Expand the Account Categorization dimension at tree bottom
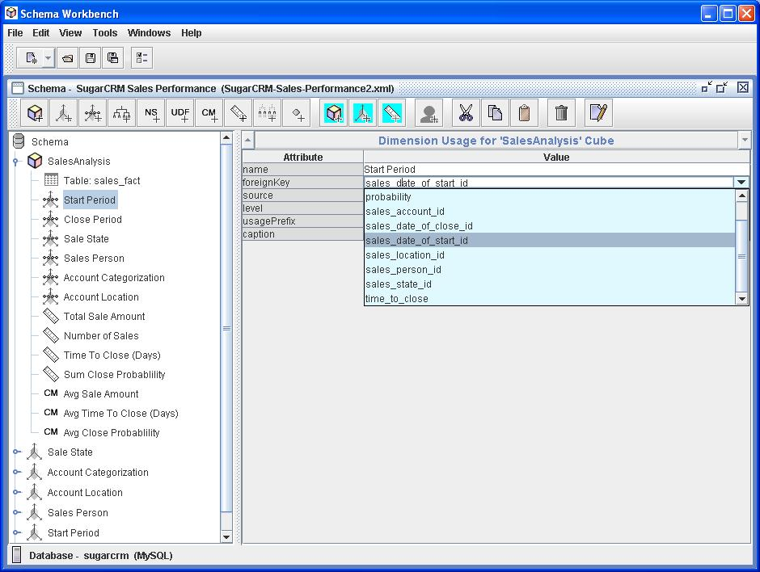This screenshot has width=760, height=572. coord(15,473)
